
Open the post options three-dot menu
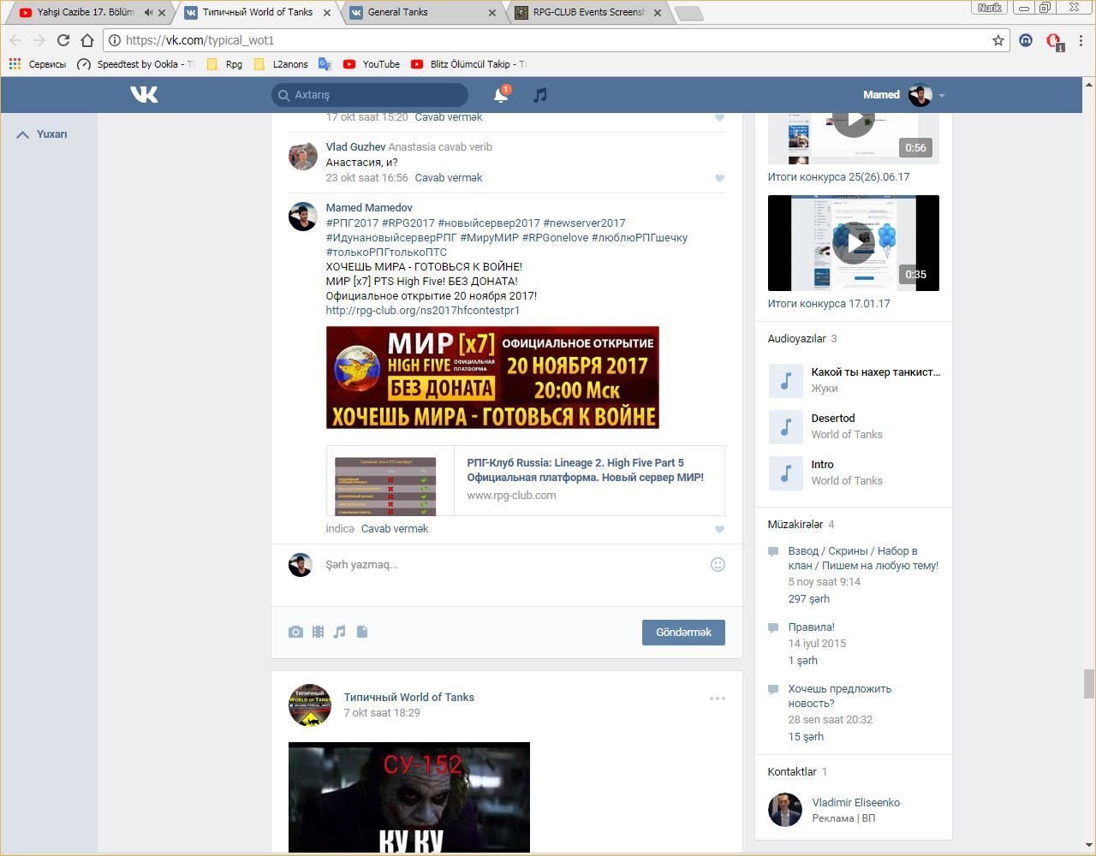coord(718,698)
